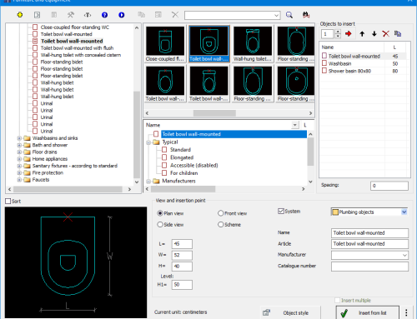
Task: Click the Object style button
Action: pyautogui.click(x=290, y=313)
